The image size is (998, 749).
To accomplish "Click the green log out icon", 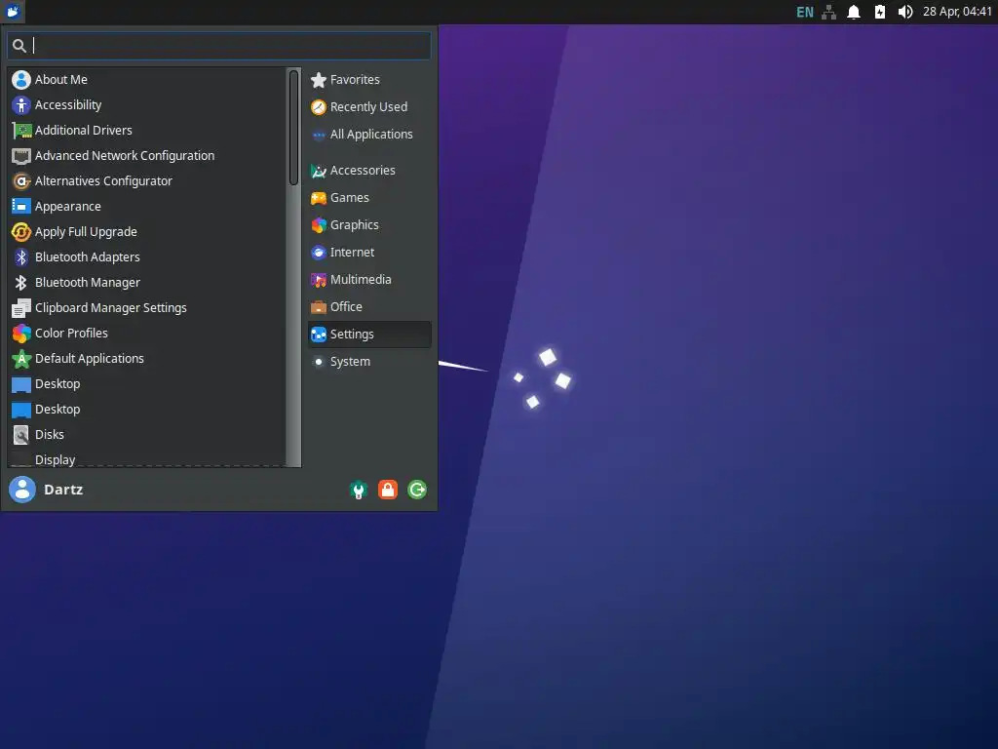I will 417,490.
